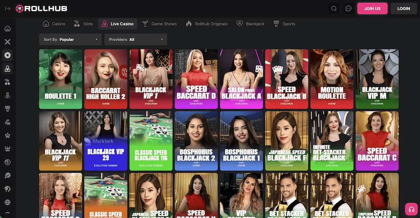Open favorites star sidebar icon
The image size is (420, 218).
(8, 136)
